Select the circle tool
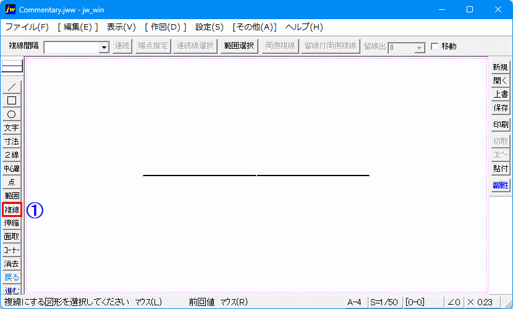The image size is (513, 309). pos(12,114)
